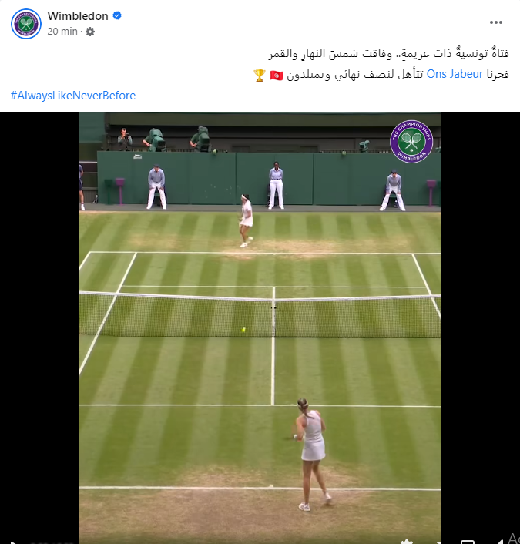Click the Tunisian flag emoji in the caption
This screenshot has width=520, height=544.
(x=277, y=75)
